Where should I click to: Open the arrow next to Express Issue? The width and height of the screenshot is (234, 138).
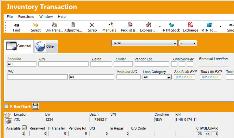tap(160, 27)
